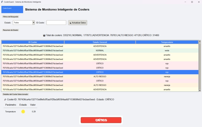Maximize the CoolerGuard window

192,2
